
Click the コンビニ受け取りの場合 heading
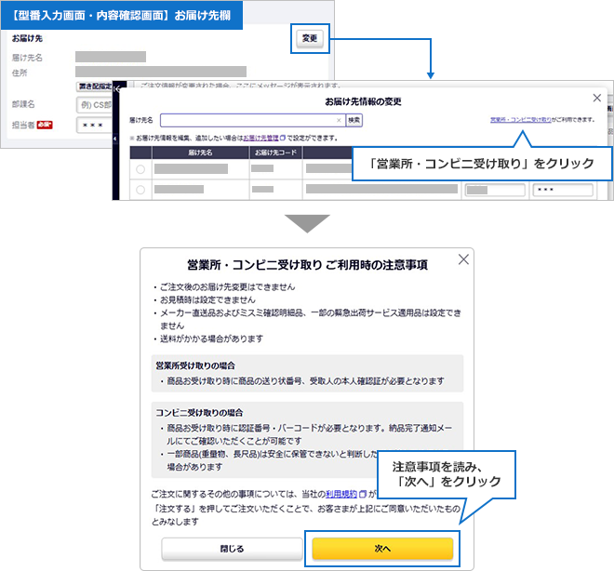199,413
